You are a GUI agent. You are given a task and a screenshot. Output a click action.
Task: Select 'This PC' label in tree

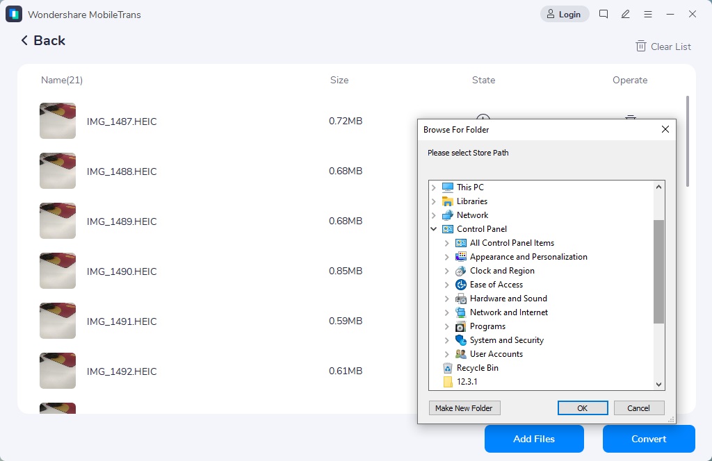tap(471, 187)
